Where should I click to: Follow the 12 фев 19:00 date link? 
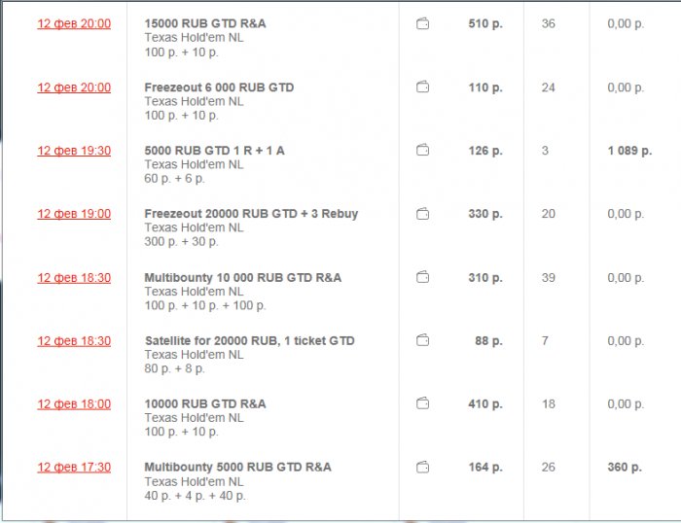coord(74,214)
